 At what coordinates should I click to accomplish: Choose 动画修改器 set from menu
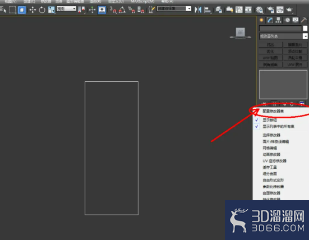point(271,154)
